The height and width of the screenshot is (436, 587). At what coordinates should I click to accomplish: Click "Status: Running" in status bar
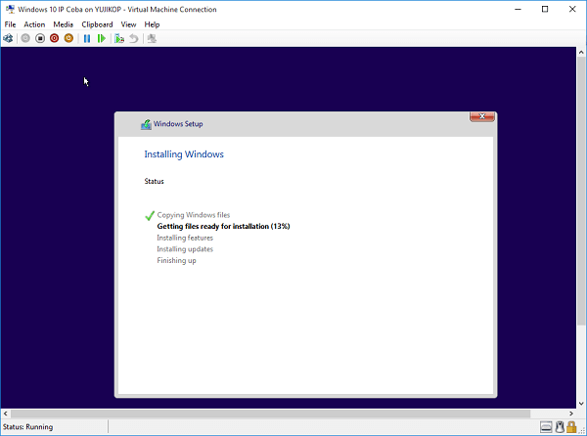point(27,426)
